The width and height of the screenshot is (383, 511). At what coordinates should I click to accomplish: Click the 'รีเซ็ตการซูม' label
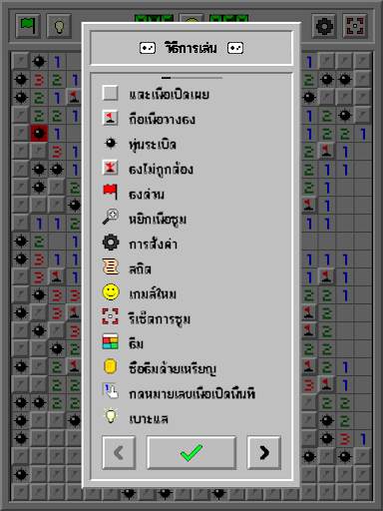(x=160, y=319)
